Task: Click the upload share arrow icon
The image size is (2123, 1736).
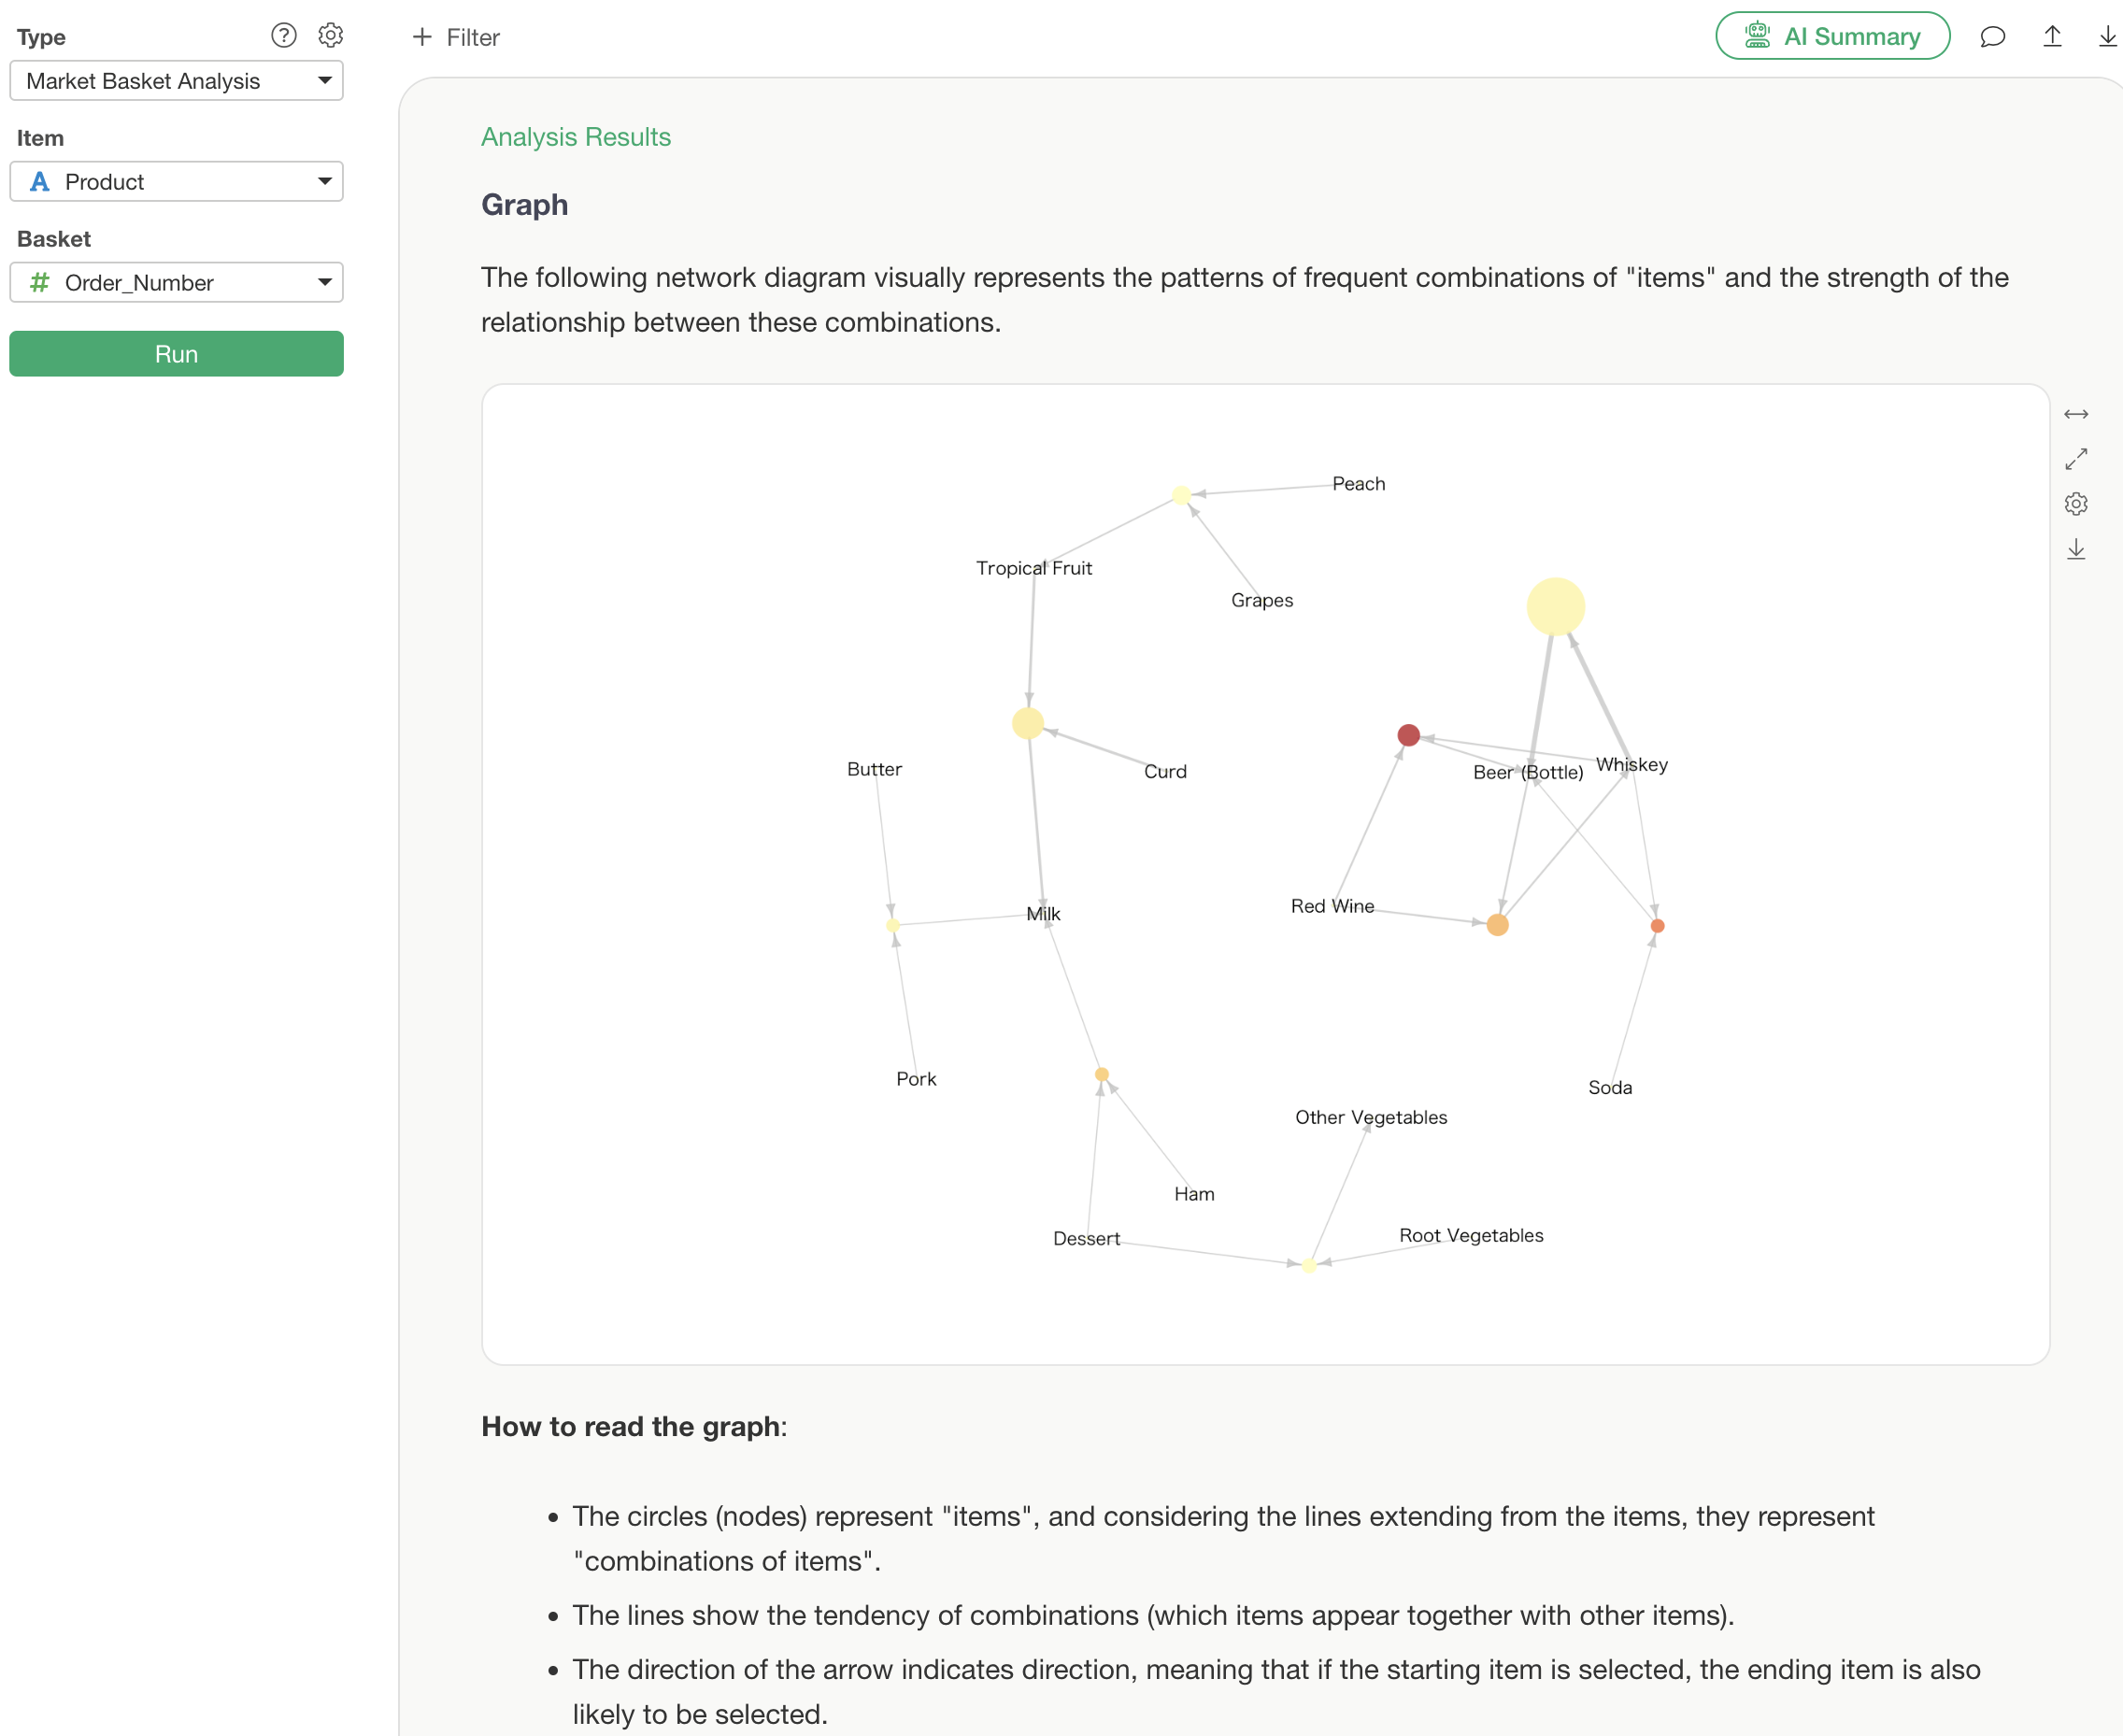Action: pyautogui.click(x=2052, y=37)
